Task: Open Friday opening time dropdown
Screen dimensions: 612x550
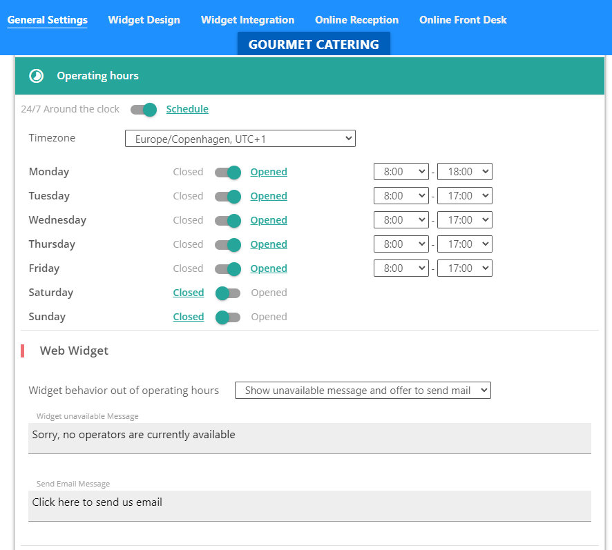Action: pos(401,268)
